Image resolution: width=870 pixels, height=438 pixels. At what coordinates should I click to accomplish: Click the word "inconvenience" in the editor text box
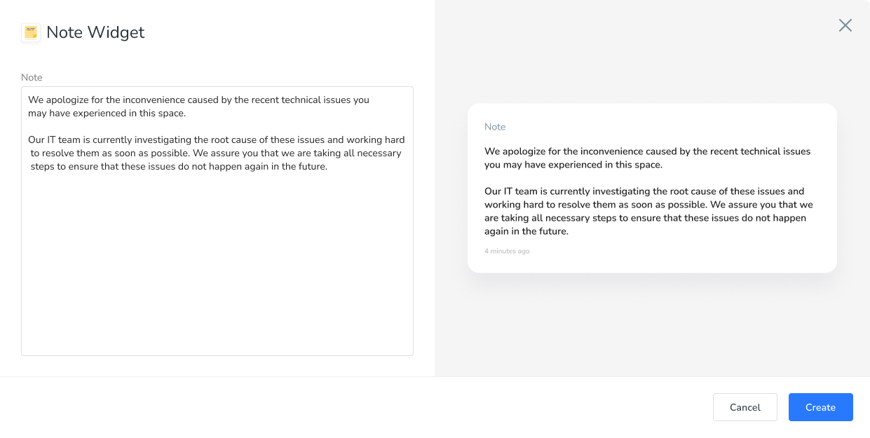(x=154, y=100)
